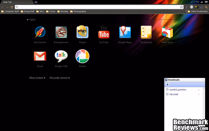This screenshot has height=131, width=209.
Task: Open the Reviews bookmark folder
Action: point(63,12)
